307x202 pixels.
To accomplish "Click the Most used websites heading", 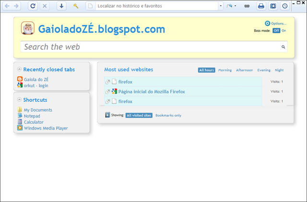I will coord(129,70).
